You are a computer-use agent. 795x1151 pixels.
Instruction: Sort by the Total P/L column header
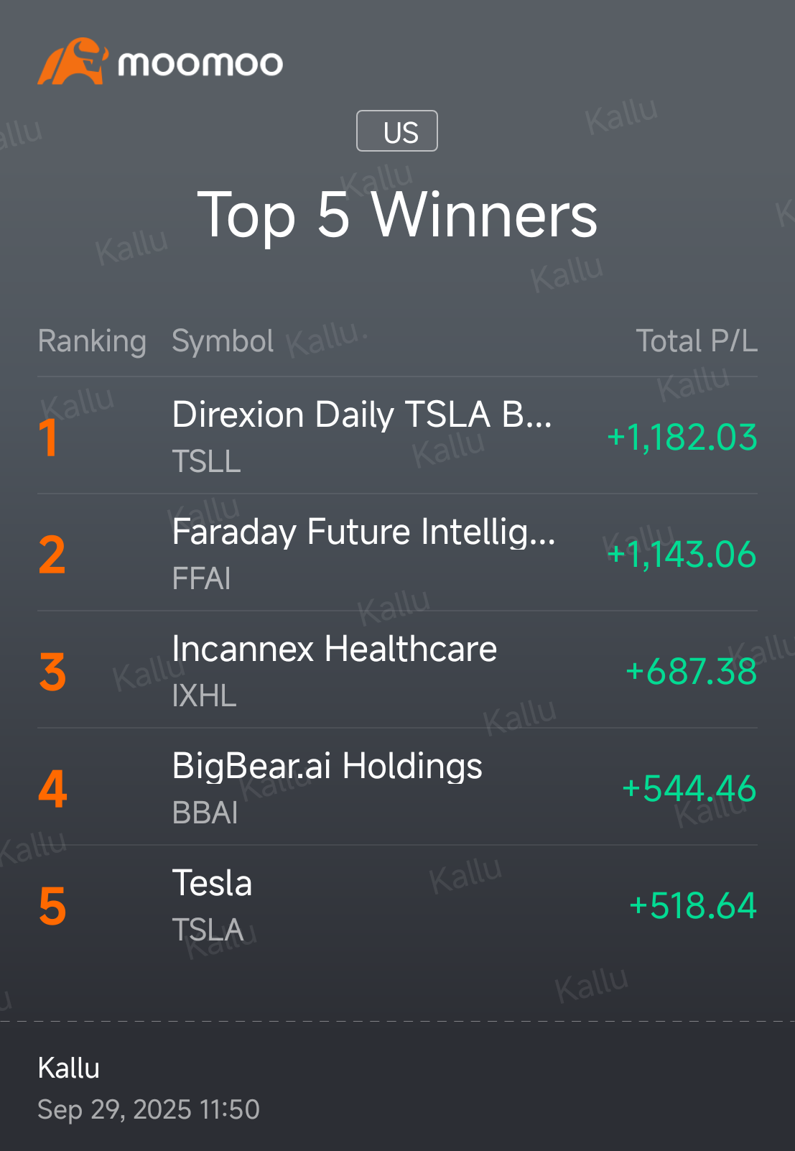(697, 341)
